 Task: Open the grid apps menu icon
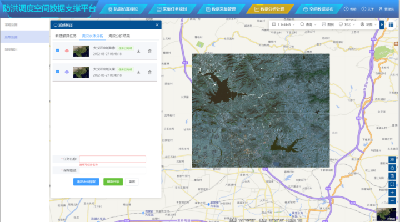(391, 25)
